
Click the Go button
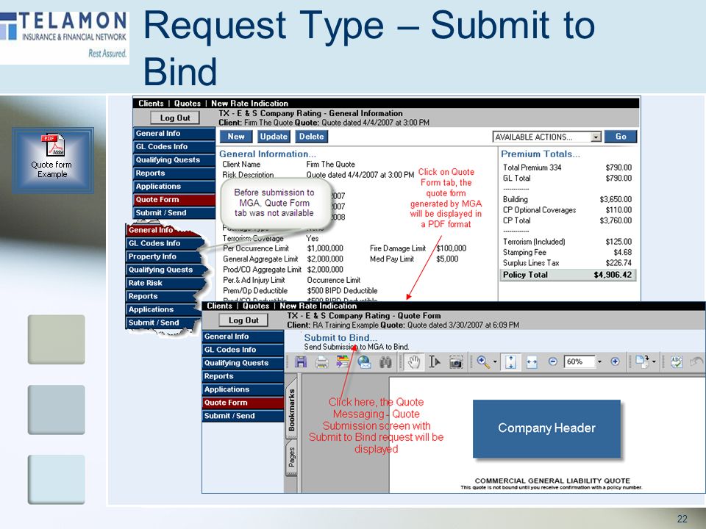tap(621, 137)
